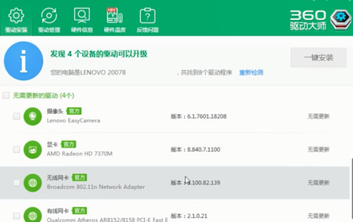Open the 反馈问题 tab
This screenshot has width=353, height=222.
click(148, 21)
